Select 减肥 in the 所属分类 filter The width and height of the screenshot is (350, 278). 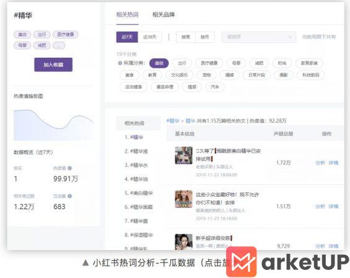tap(259, 63)
